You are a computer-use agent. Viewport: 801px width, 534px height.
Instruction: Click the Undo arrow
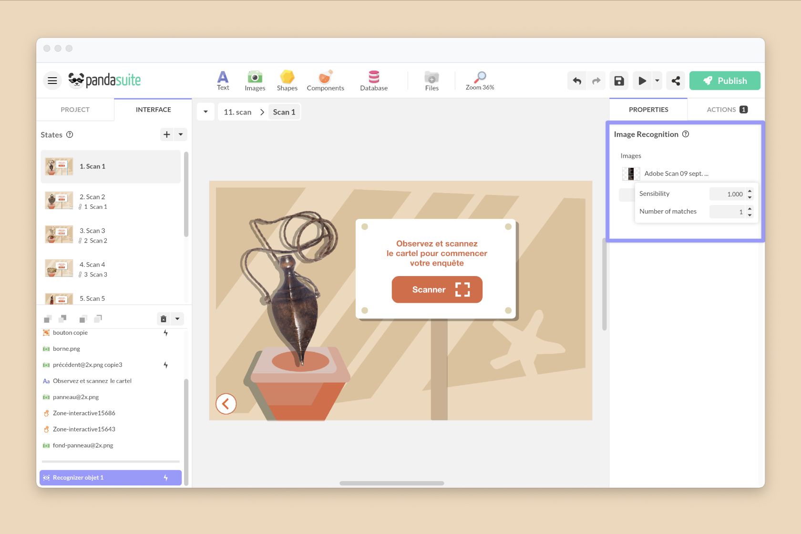(x=577, y=81)
